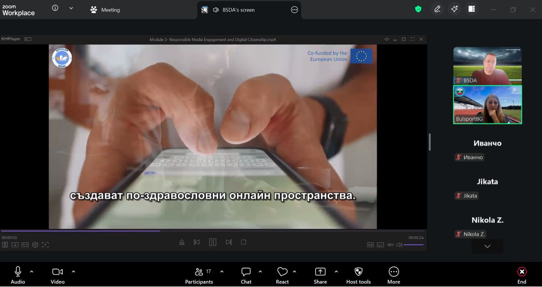Toggle microphone with the Audio button
The height and width of the screenshot is (287, 542).
tap(18, 275)
